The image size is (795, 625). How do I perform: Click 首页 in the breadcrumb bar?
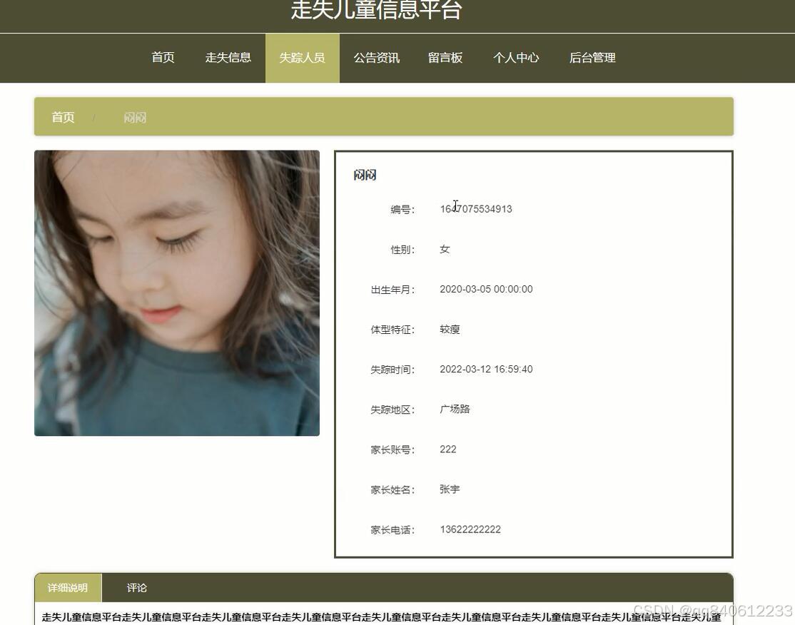click(x=62, y=117)
